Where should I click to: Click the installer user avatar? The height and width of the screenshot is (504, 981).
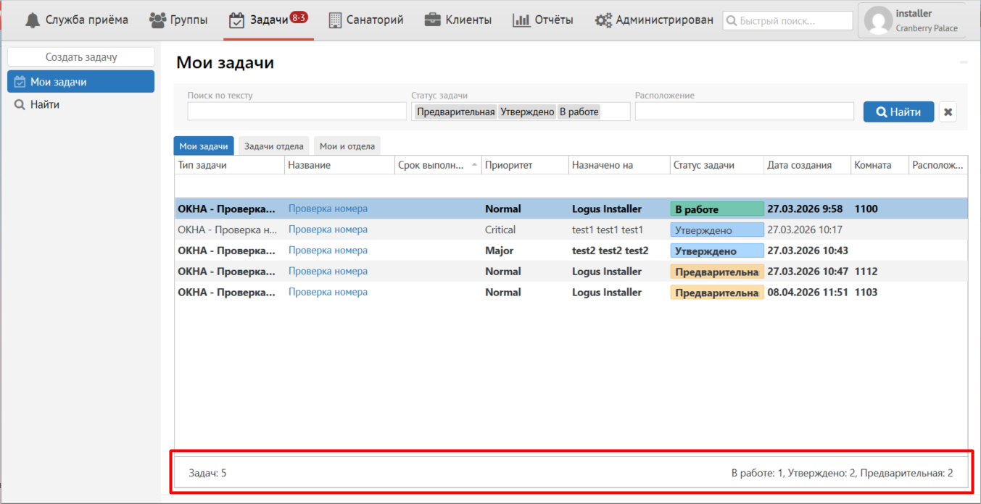(x=878, y=21)
